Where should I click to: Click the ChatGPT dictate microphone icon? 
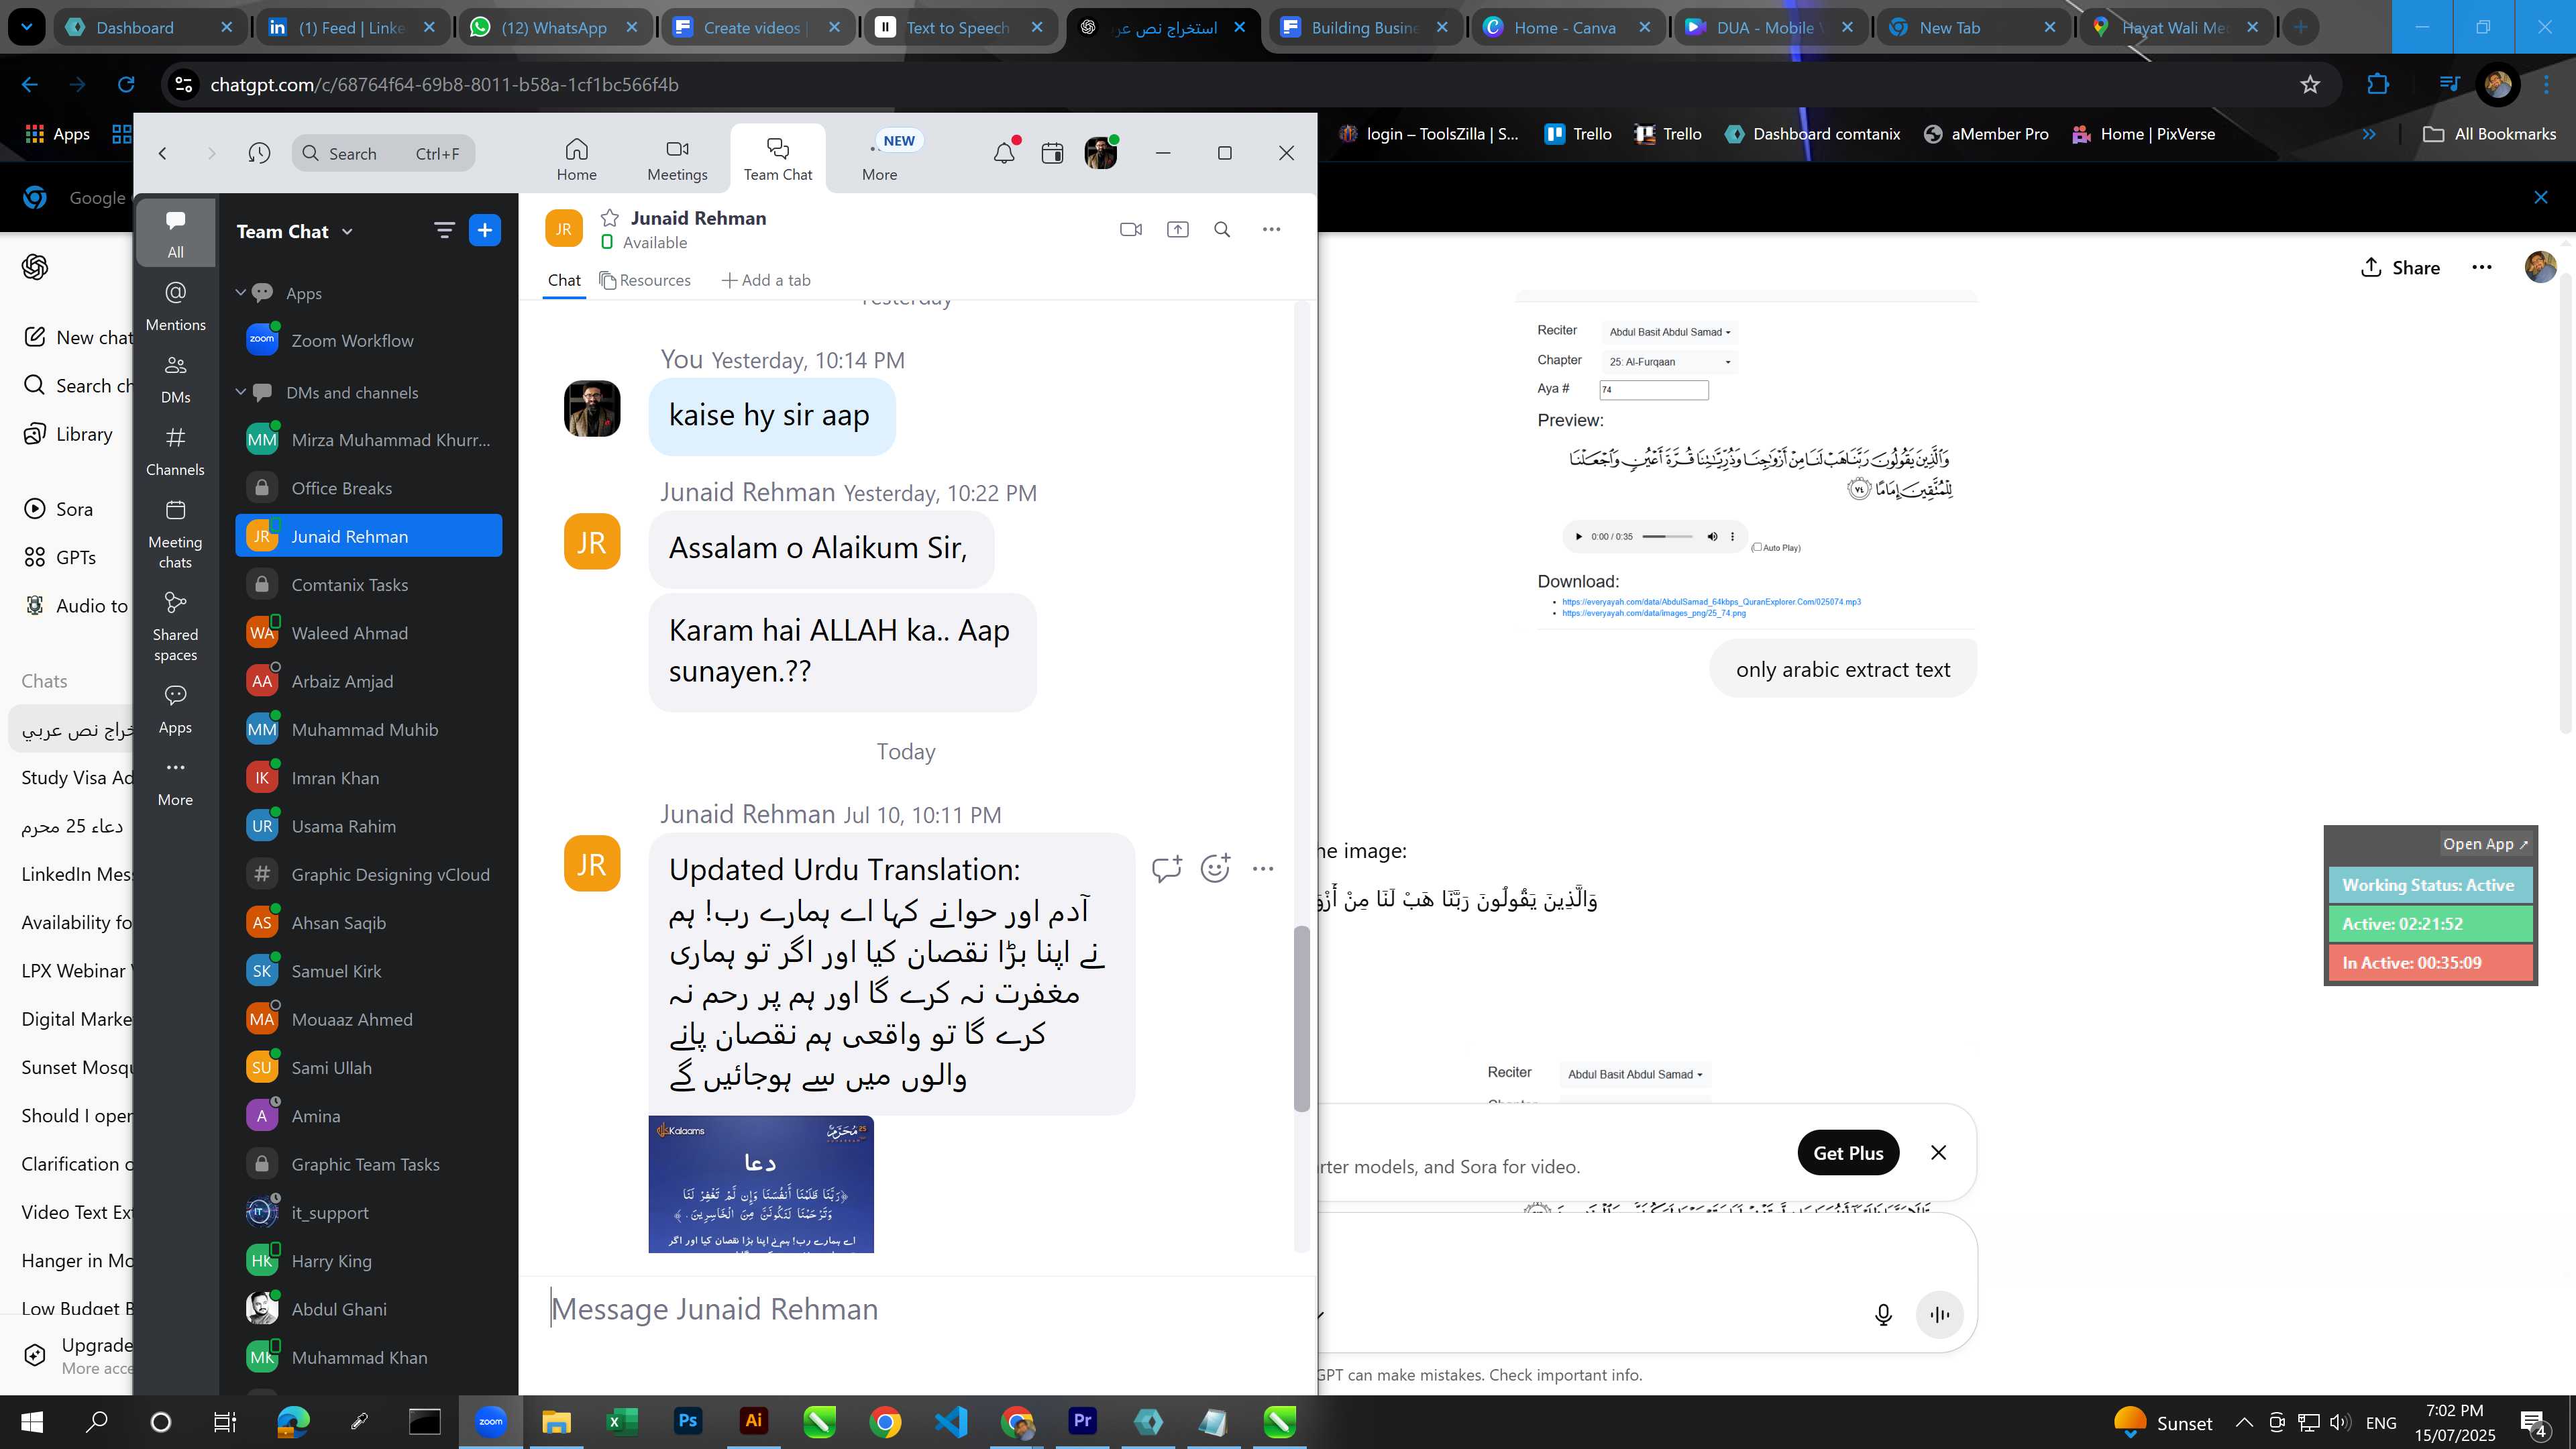point(1883,1315)
